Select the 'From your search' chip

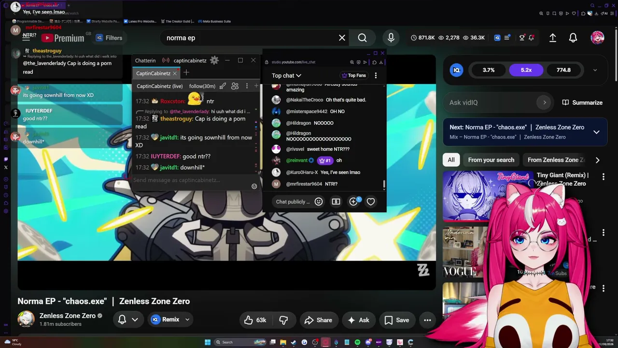pos(491,160)
